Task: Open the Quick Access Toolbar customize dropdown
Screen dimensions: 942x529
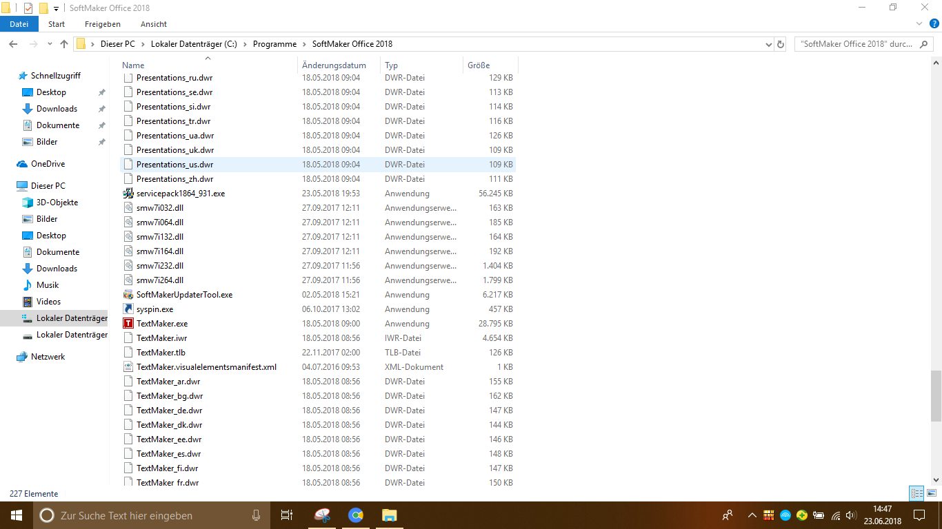Action: [56, 8]
